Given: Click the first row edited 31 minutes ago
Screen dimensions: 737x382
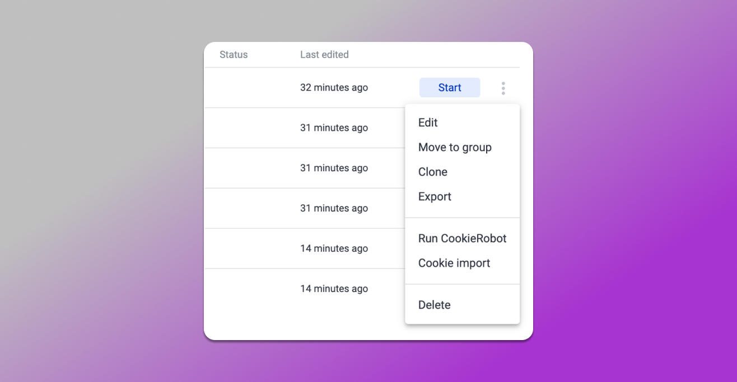Looking at the screenshot, I should click(x=308, y=128).
